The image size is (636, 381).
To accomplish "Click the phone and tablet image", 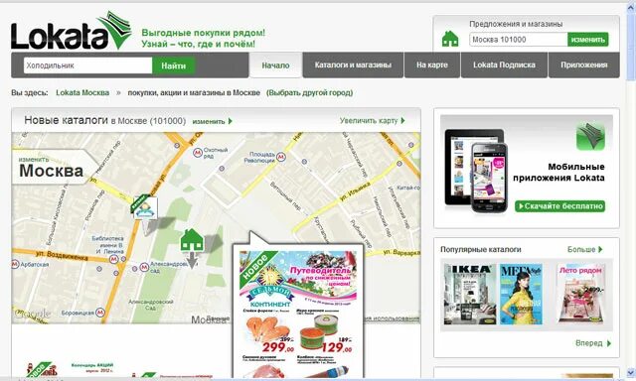I will pyautogui.click(x=476, y=171).
